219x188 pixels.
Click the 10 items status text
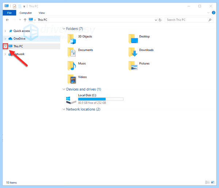[x=11, y=183]
